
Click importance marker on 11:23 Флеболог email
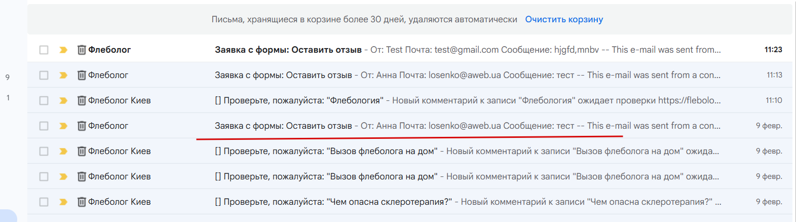tap(63, 50)
